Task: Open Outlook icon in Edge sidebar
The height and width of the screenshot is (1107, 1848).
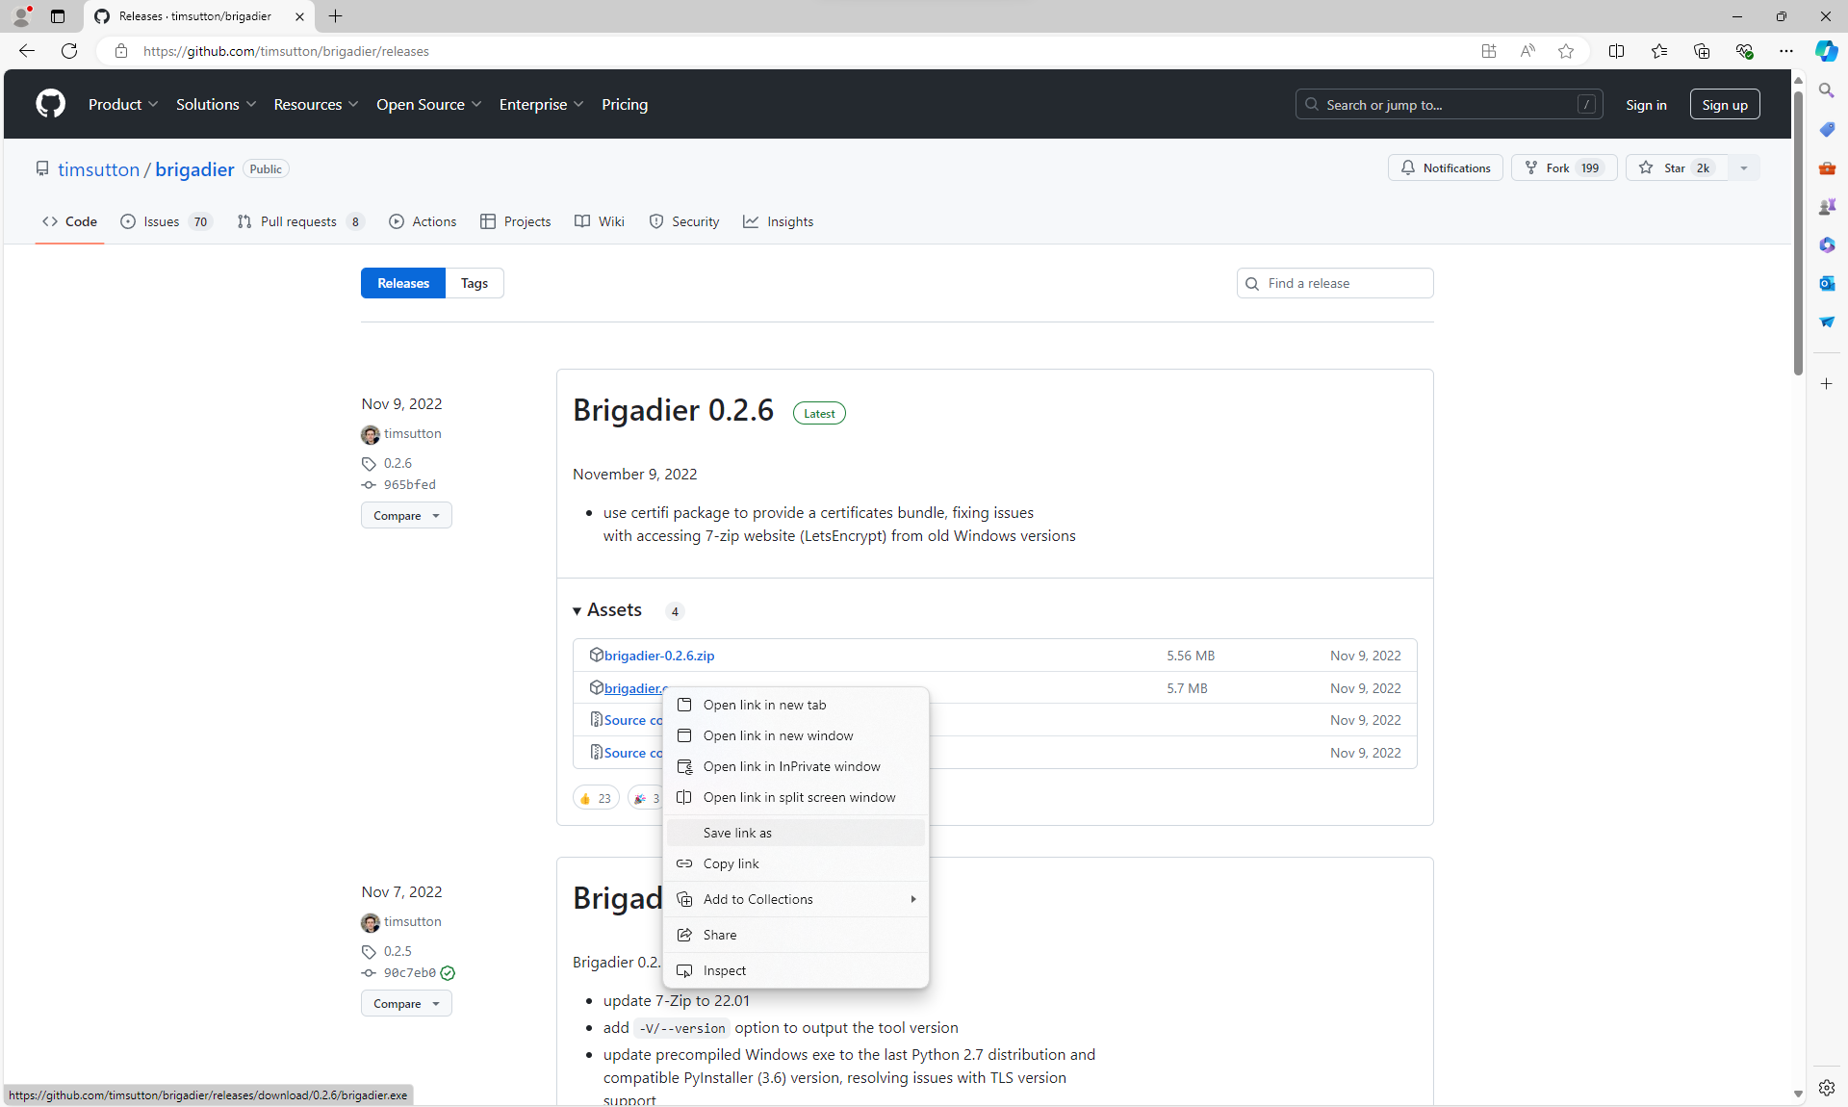Action: (1826, 283)
